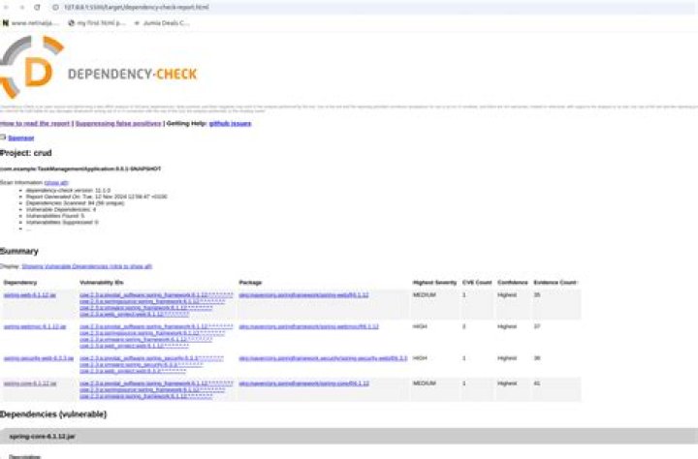
Task: Sort table by Dependency column header
Action: coord(20,282)
